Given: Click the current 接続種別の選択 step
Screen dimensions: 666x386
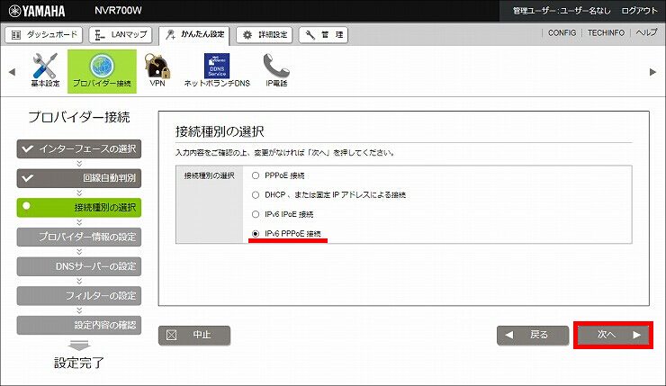Looking at the screenshot, I should [79, 208].
